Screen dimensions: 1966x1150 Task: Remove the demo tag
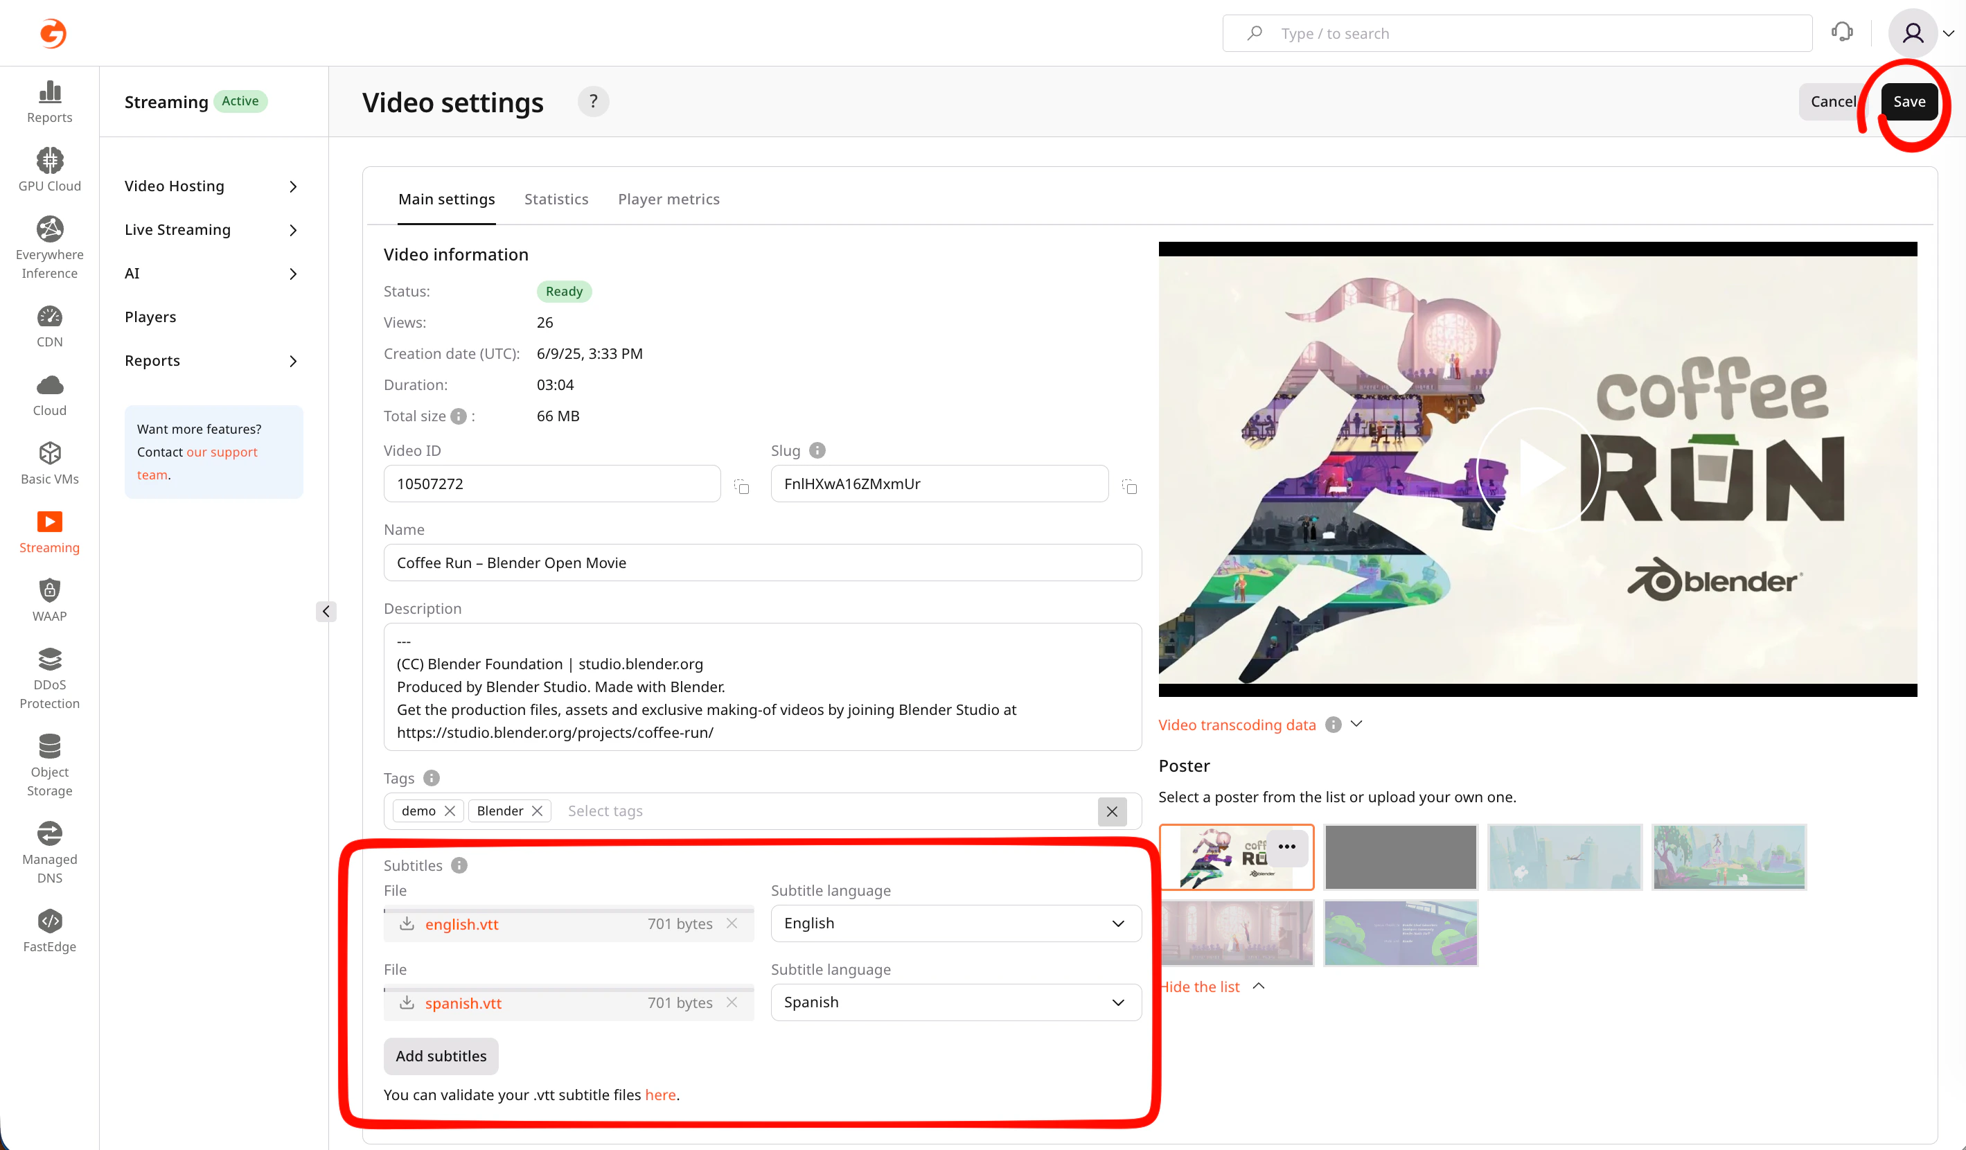[x=450, y=811]
